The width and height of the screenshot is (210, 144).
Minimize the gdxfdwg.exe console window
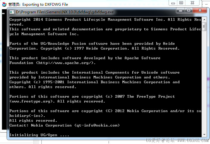(181, 10)
